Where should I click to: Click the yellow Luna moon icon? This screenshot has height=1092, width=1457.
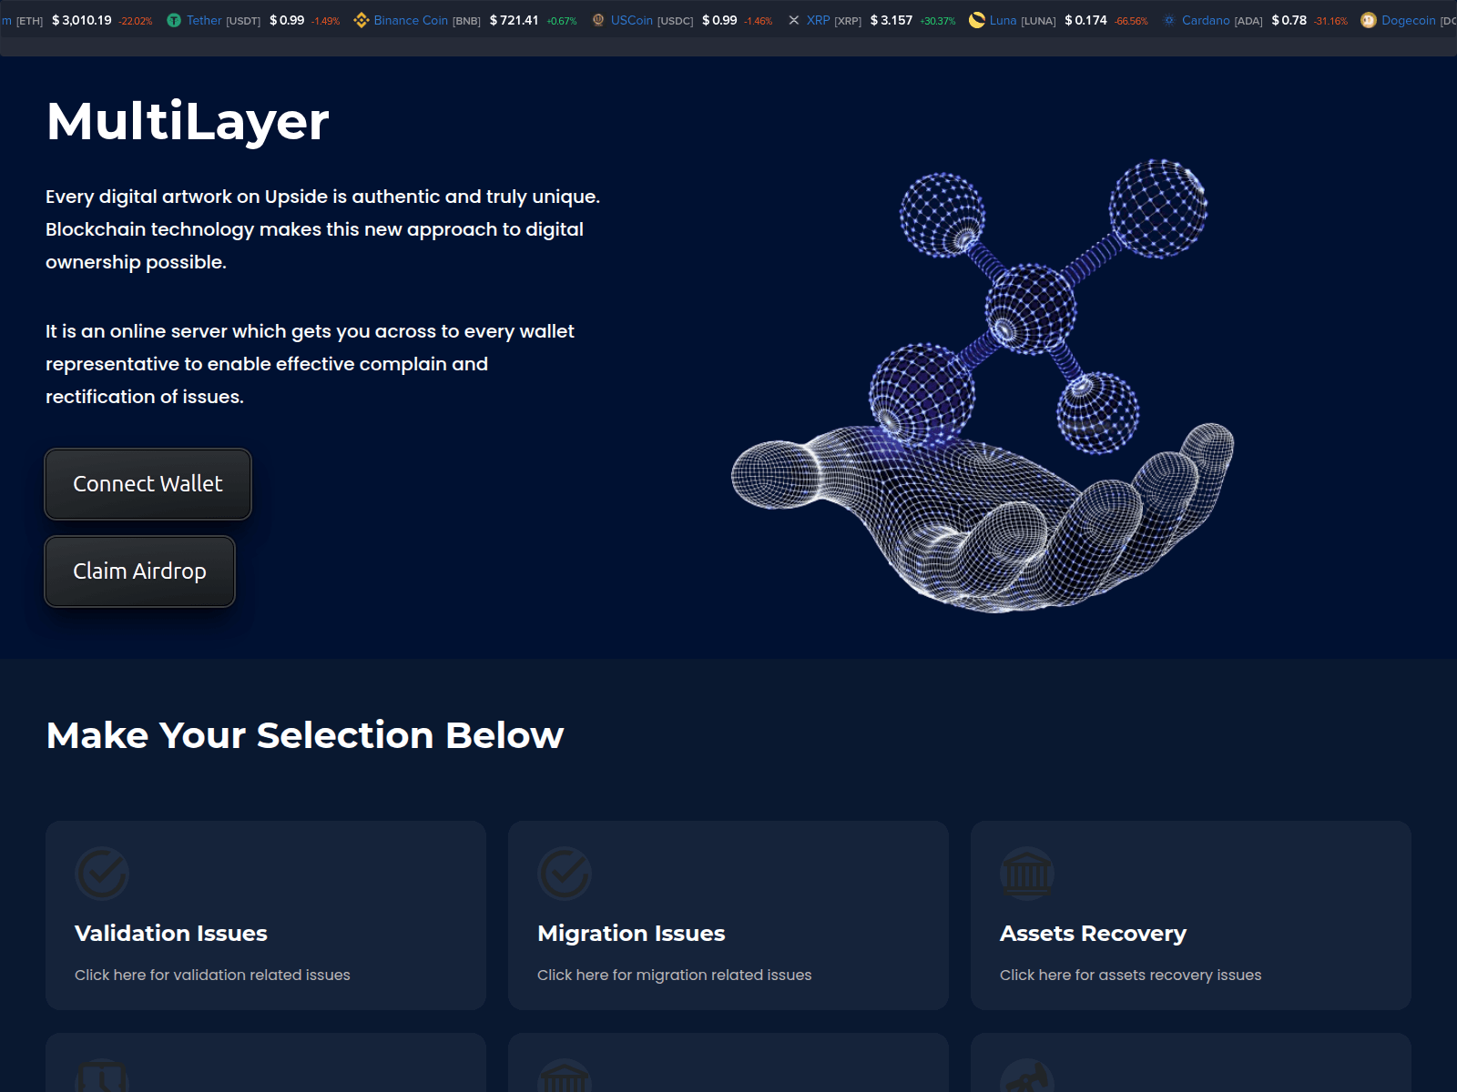pyautogui.click(x=977, y=20)
